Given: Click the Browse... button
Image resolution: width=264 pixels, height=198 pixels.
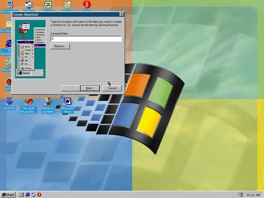Looking at the screenshot, I should tap(60, 46).
